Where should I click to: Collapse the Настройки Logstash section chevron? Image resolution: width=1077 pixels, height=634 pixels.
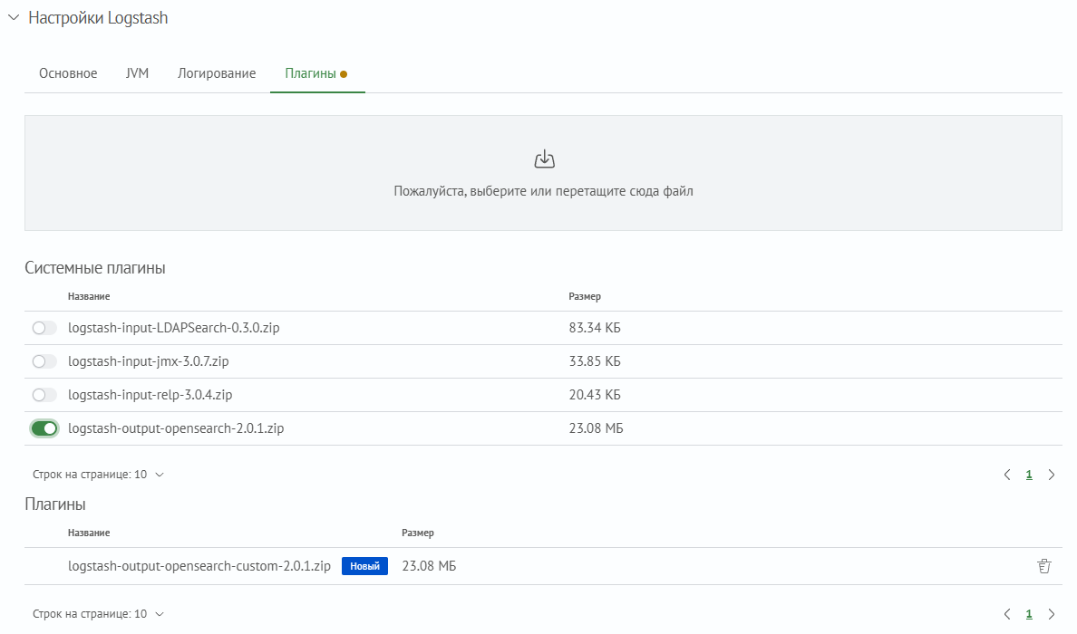click(13, 16)
